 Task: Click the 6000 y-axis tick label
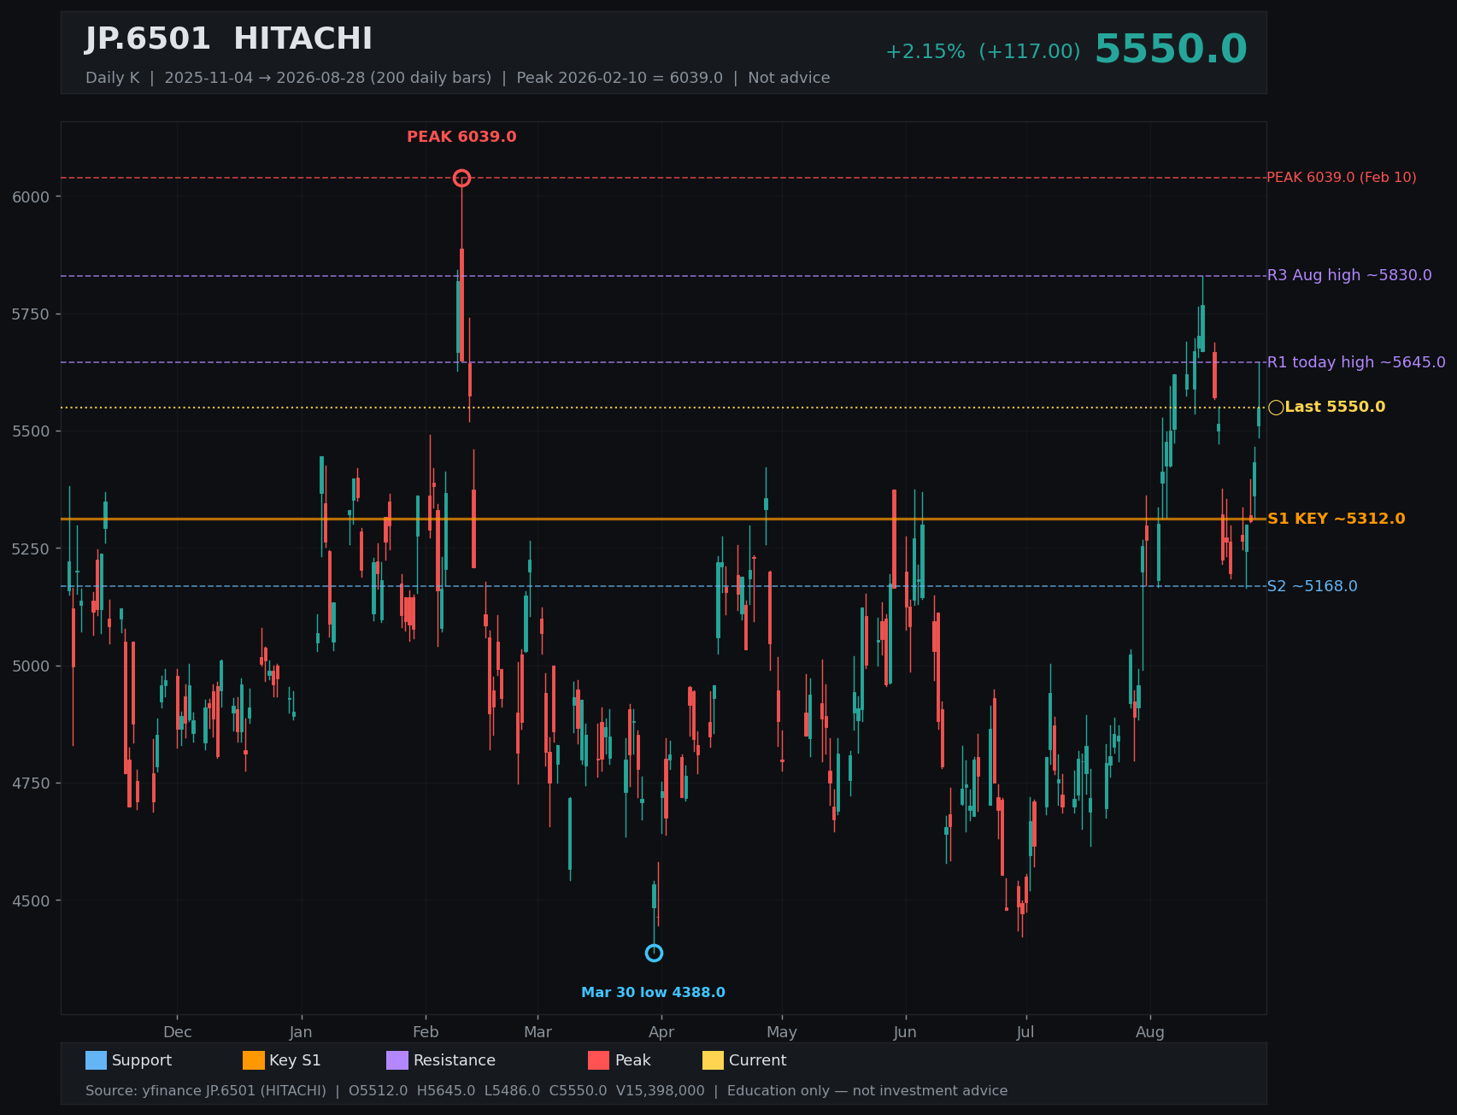pyautogui.click(x=31, y=197)
